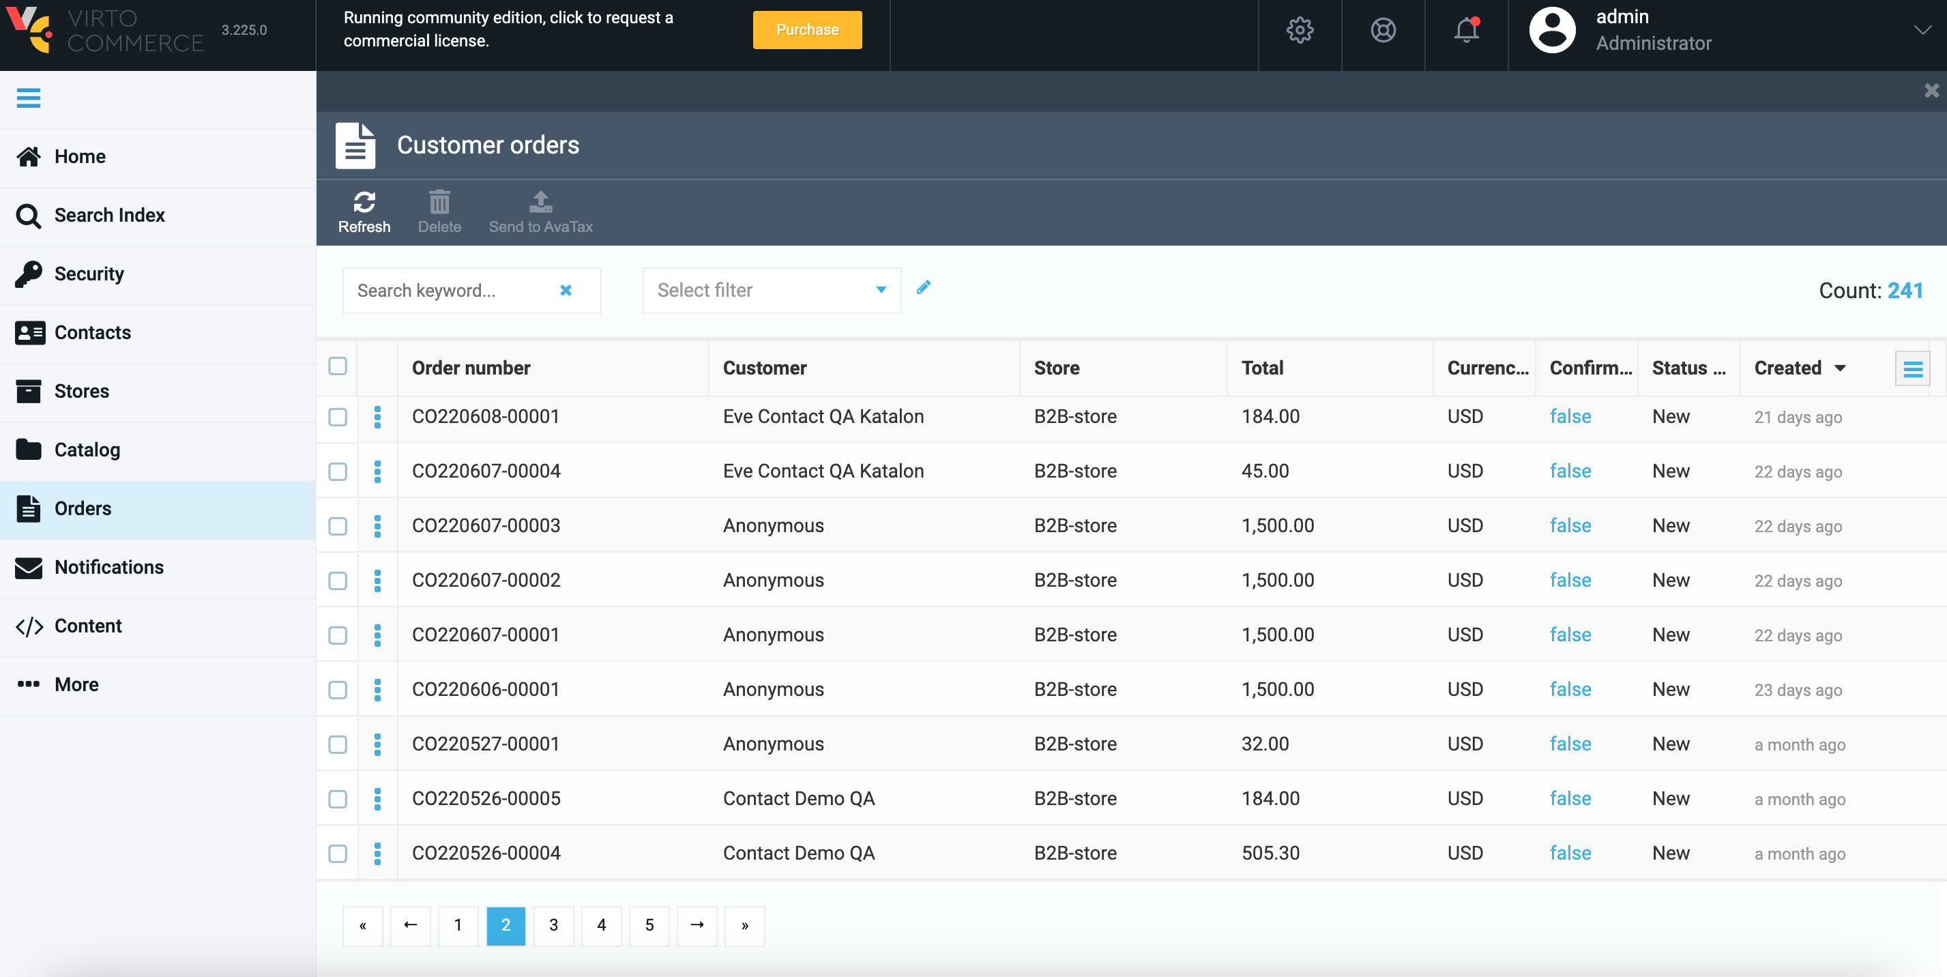Go to page 5 of orders

point(649,925)
